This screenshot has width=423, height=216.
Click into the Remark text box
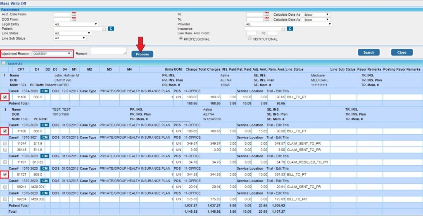pyautogui.click(x=108, y=51)
